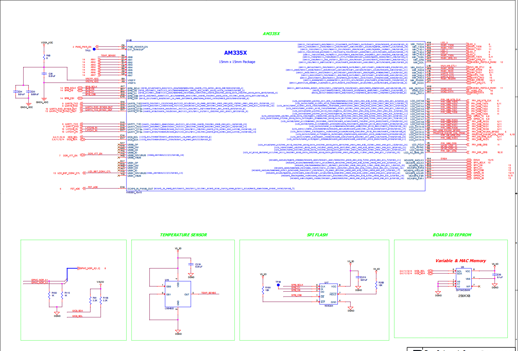Viewport: 518px width, 351px height.
Task: Click the BOARD ID EEPROM section heading
Action: (x=452, y=235)
